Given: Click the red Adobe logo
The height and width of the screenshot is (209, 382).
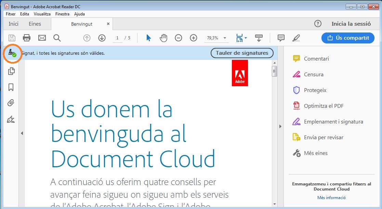Looking at the screenshot, I should [x=240, y=73].
